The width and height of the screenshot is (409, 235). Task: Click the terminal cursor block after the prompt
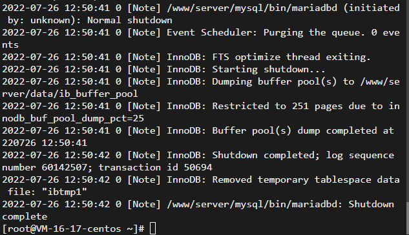[153, 229]
